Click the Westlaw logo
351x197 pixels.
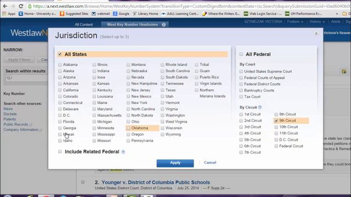29,33
